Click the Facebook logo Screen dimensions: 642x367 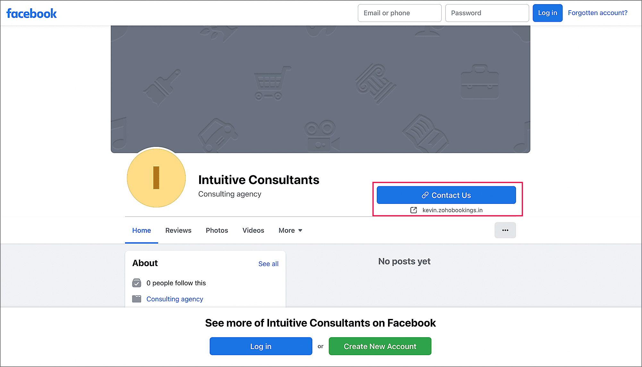pyautogui.click(x=31, y=13)
